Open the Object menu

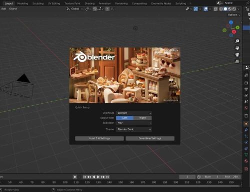pos(13,9)
